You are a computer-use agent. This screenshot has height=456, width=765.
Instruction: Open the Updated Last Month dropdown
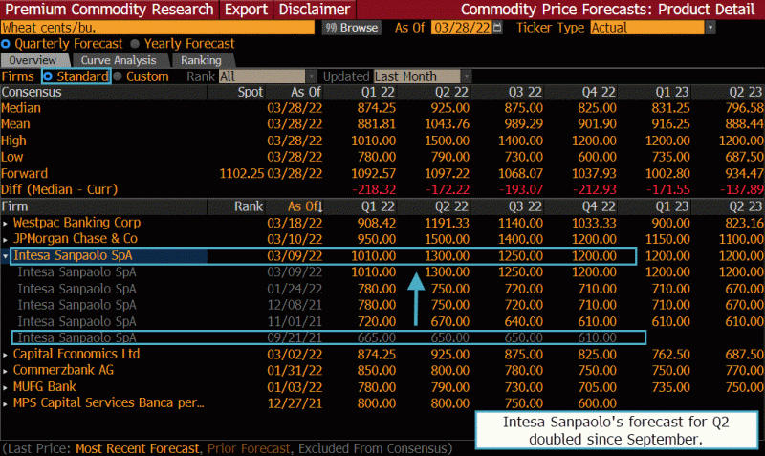coord(466,76)
